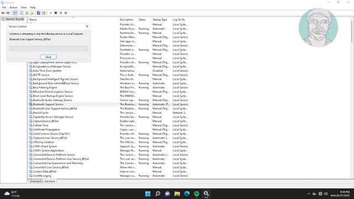Click the gear icon beside CoreMessaging

pyautogui.click(x=31, y=176)
